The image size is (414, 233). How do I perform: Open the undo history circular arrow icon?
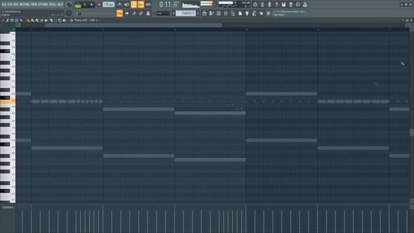(x=255, y=5)
